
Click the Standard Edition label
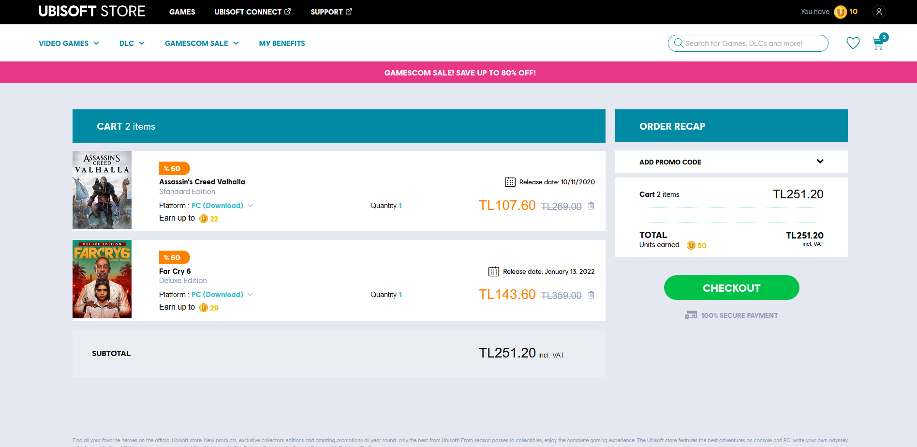[187, 192]
